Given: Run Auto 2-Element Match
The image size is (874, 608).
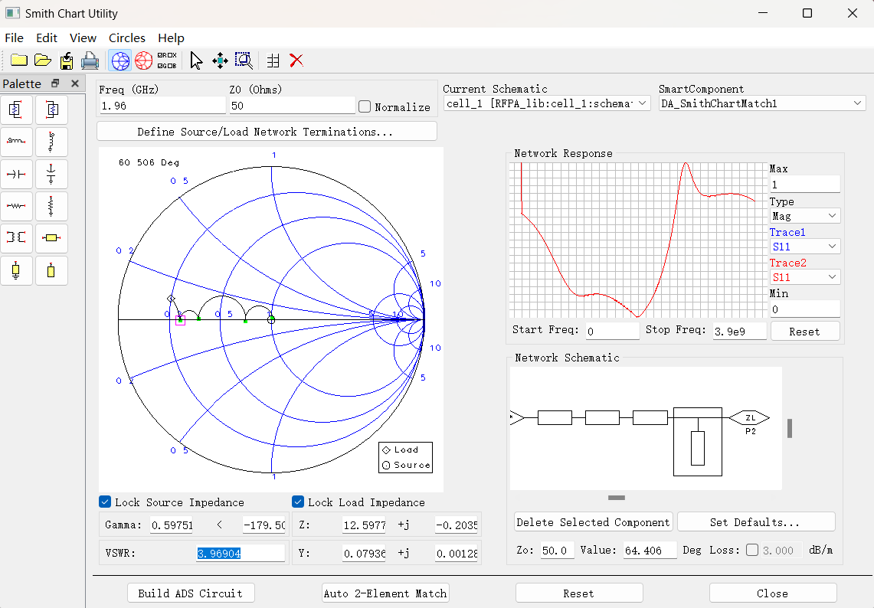Looking at the screenshot, I should coord(385,593).
